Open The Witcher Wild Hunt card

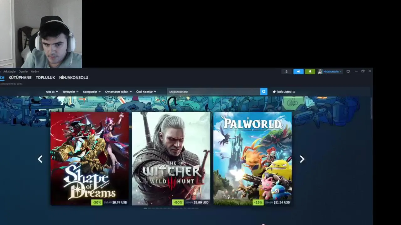[x=171, y=158]
